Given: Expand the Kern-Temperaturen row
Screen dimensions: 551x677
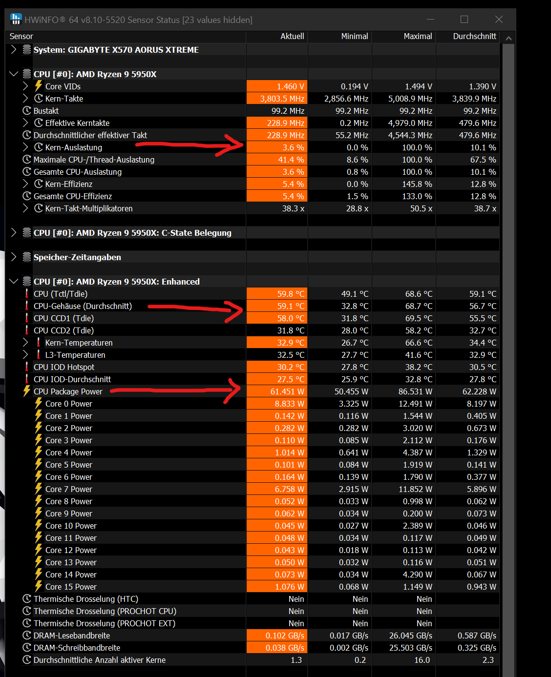Looking at the screenshot, I should 25,343.
